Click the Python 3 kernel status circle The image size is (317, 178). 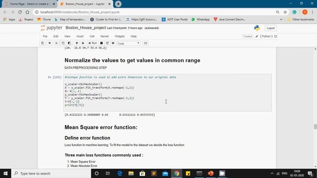point(275,36)
